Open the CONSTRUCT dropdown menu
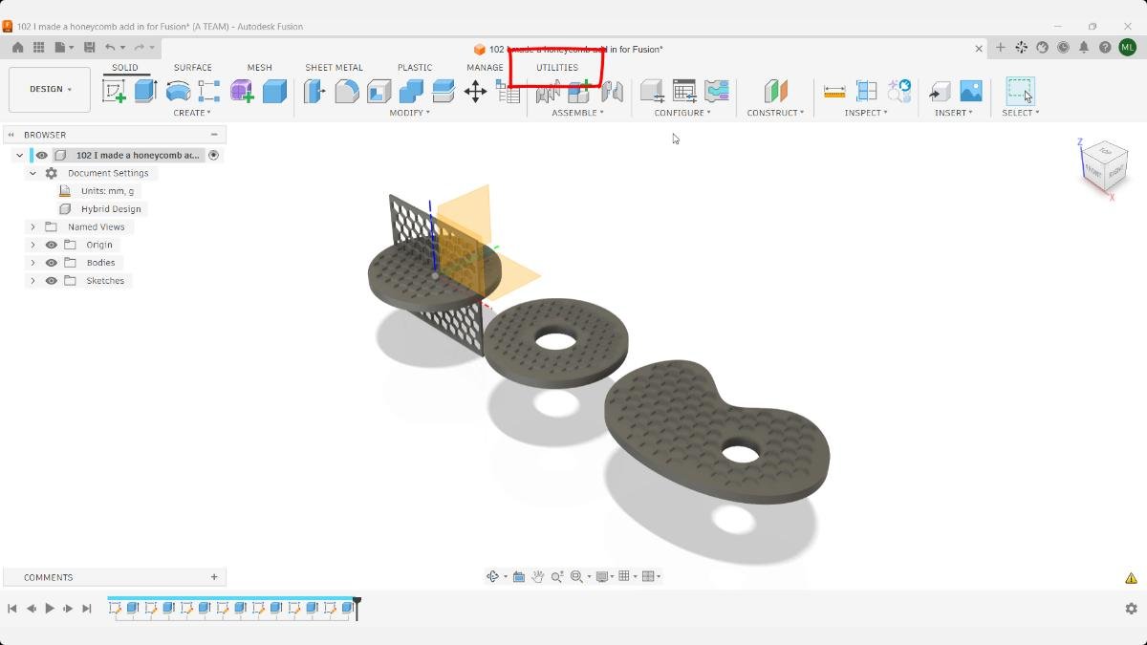This screenshot has height=645, width=1147. pyautogui.click(x=775, y=113)
